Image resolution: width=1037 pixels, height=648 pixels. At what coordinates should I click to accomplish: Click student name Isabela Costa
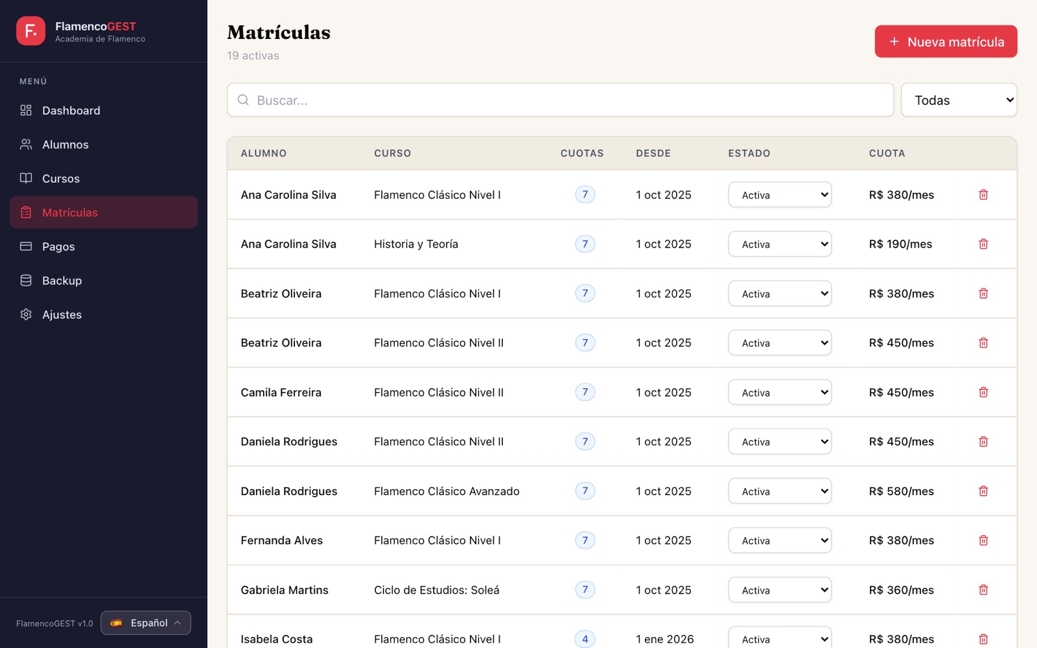coord(277,639)
